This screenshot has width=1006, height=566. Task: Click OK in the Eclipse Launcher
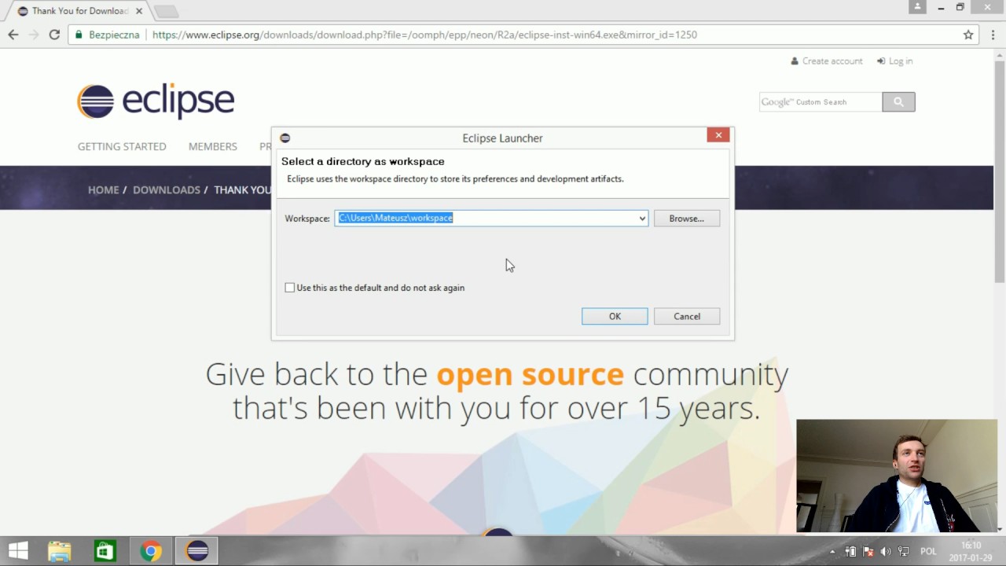615,316
